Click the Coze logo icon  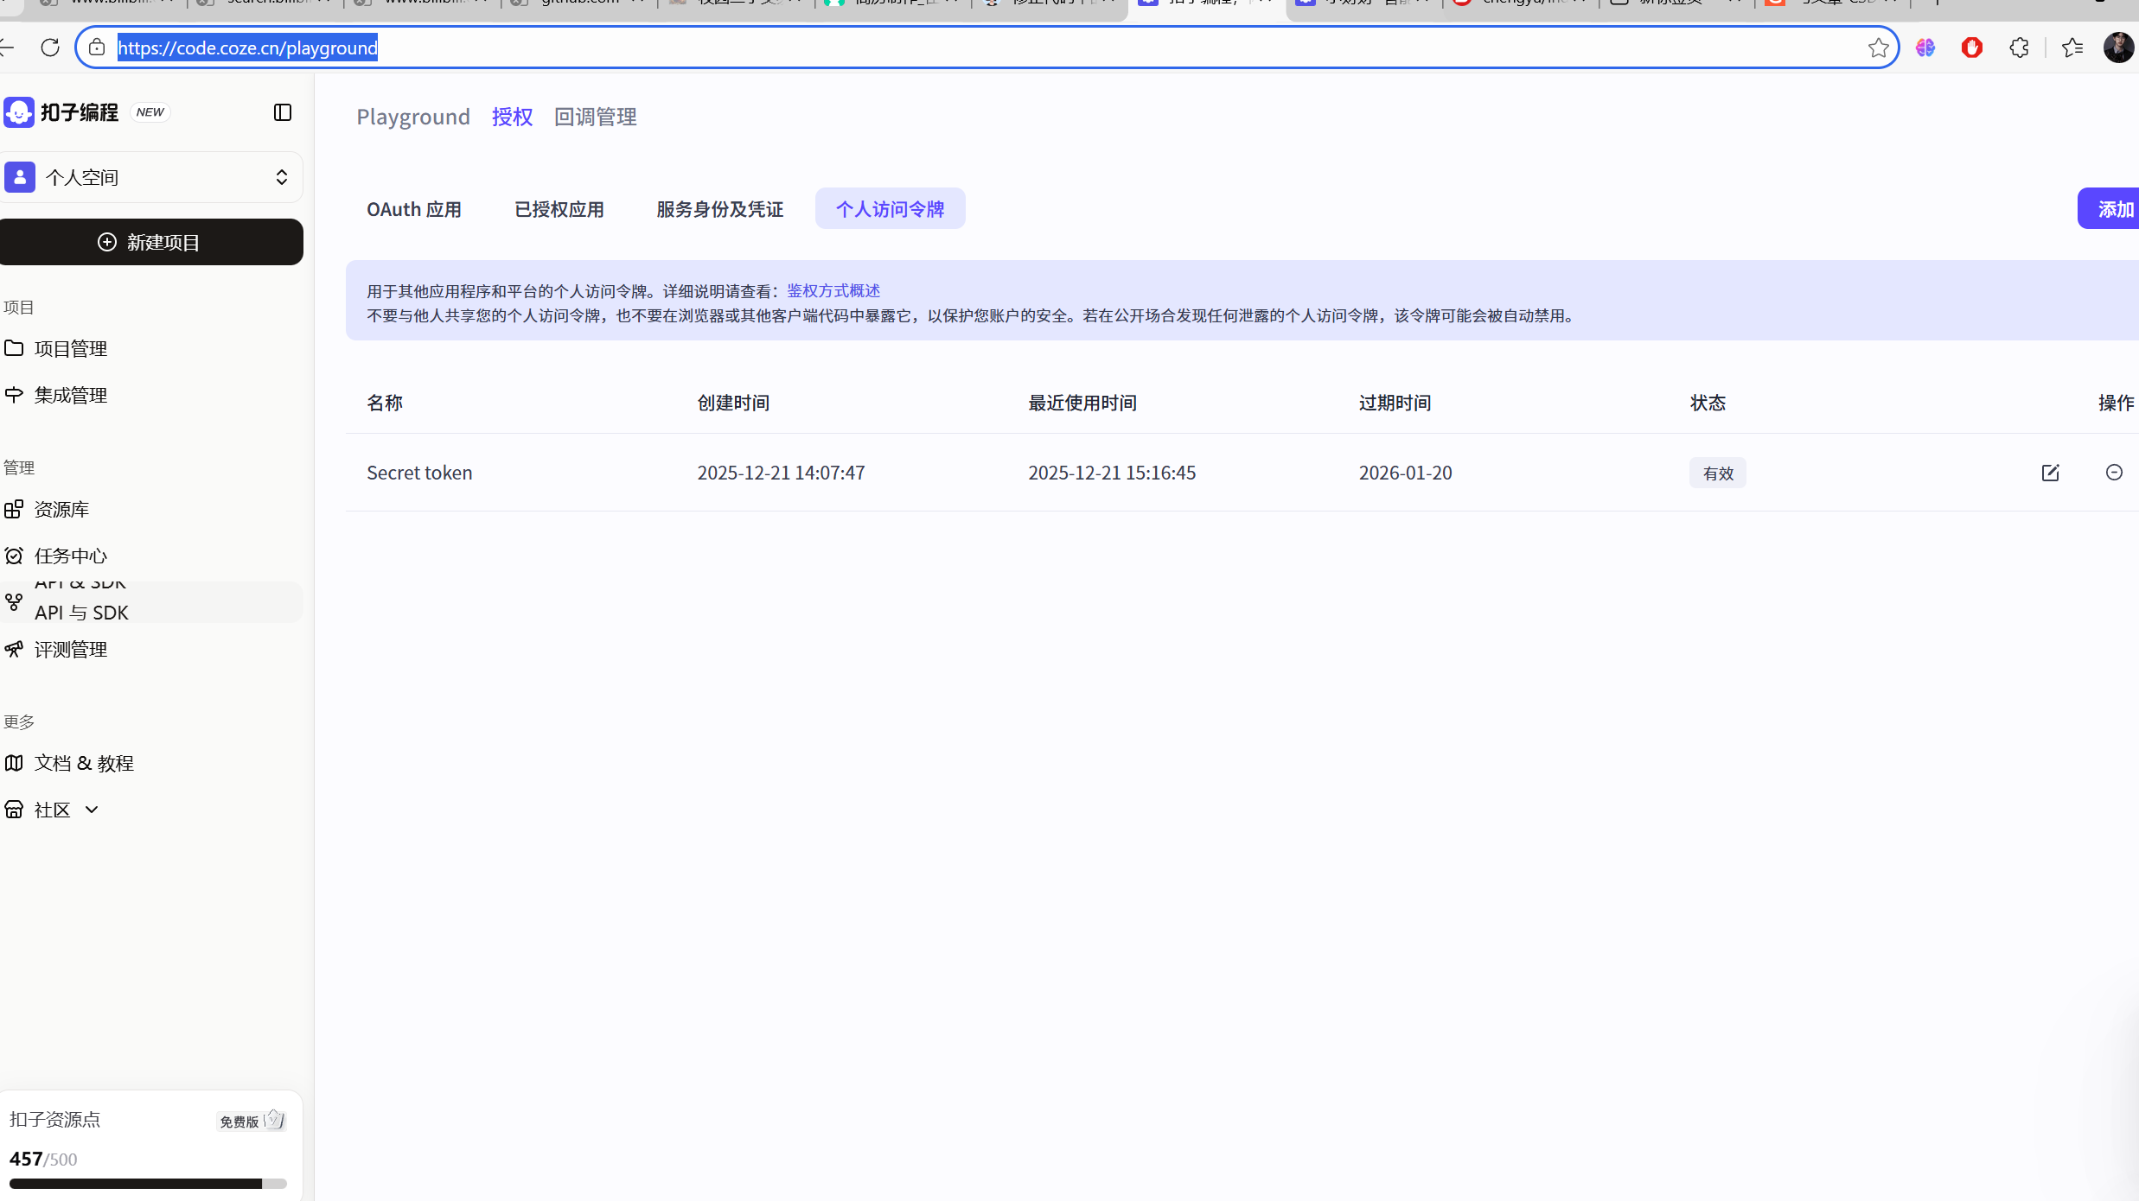(x=19, y=112)
